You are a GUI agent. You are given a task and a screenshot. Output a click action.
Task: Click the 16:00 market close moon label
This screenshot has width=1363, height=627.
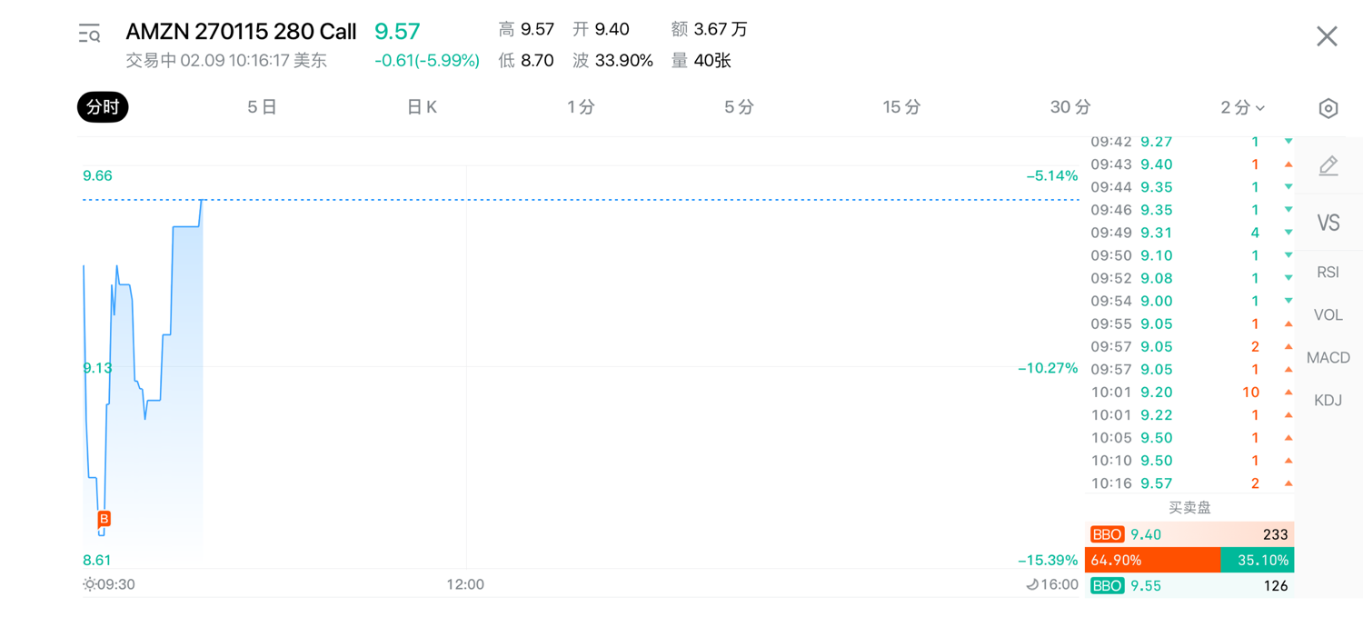click(1052, 585)
